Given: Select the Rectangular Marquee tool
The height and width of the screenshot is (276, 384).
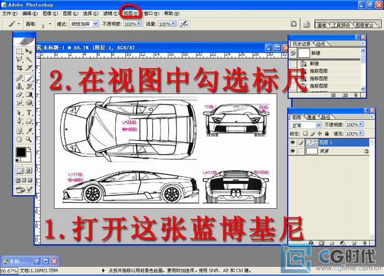Looking at the screenshot, I should tap(19, 51).
